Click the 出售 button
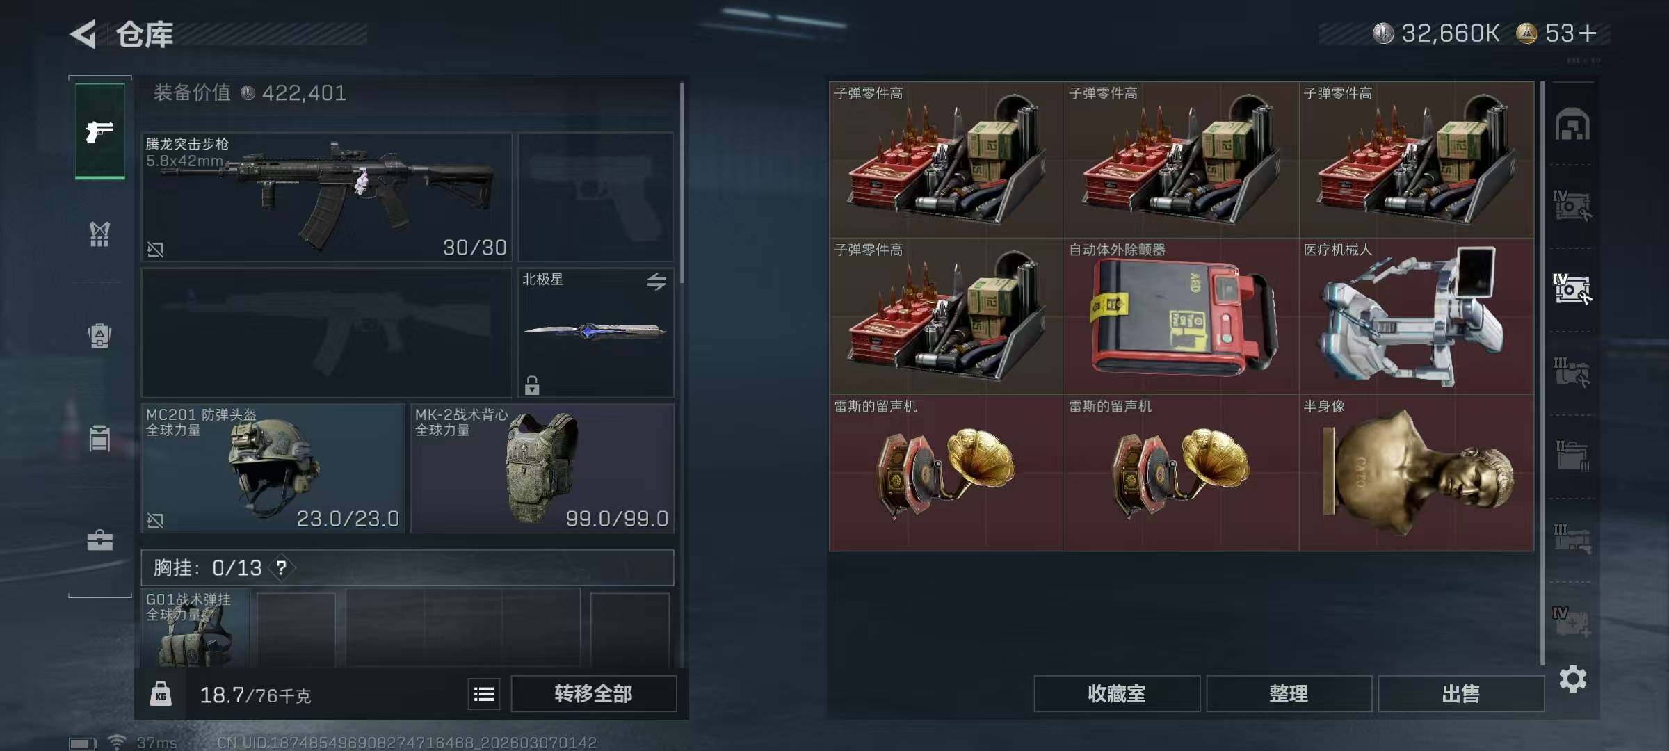Viewport: 1669px width, 751px height. pyautogui.click(x=1460, y=693)
